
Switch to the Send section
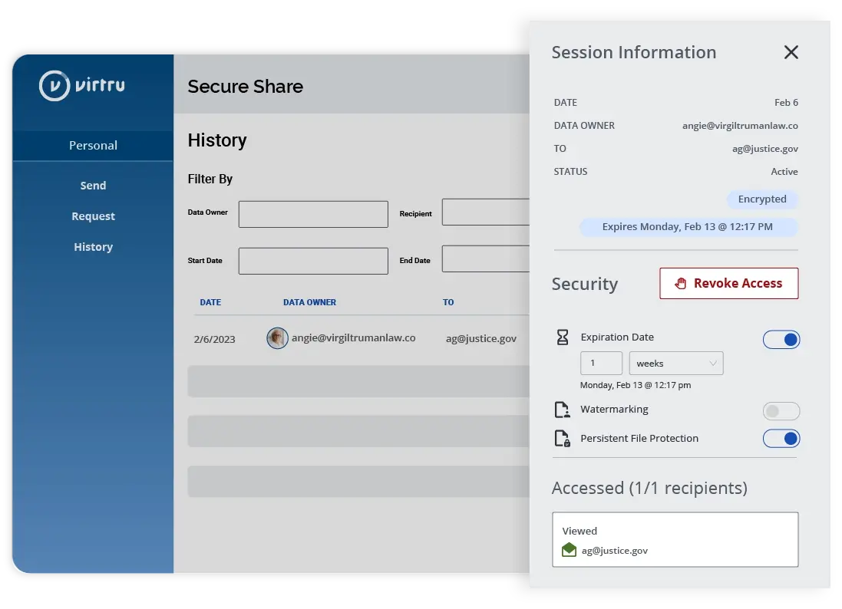pos(93,185)
